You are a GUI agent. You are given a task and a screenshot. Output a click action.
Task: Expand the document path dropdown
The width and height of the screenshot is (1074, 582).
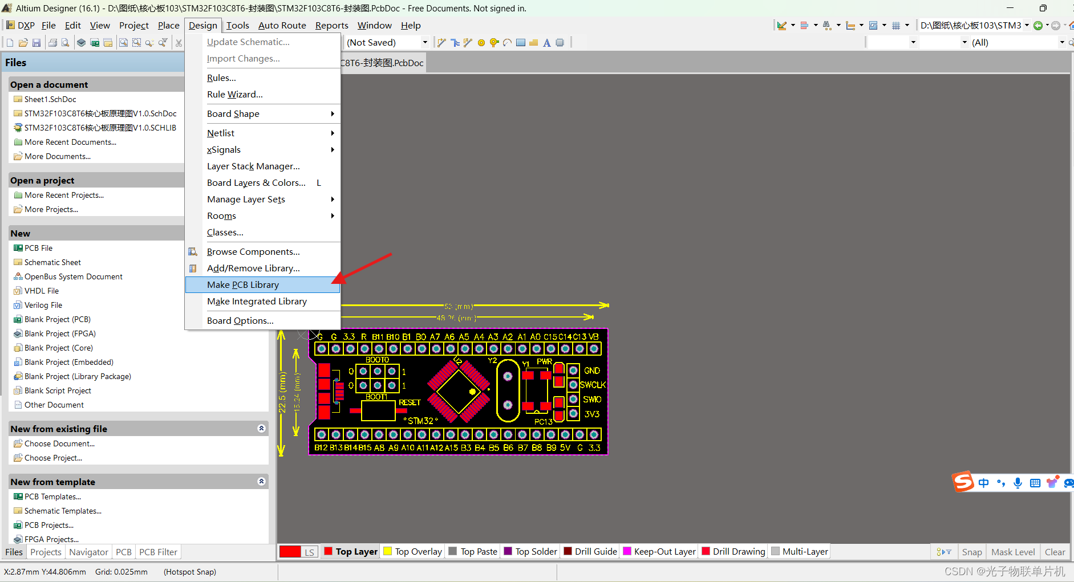click(1027, 26)
